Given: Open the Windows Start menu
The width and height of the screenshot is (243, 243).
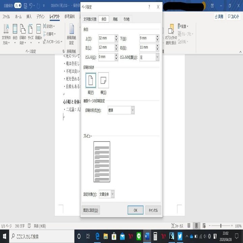Looking at the screenshot, I should pos(4,236).
